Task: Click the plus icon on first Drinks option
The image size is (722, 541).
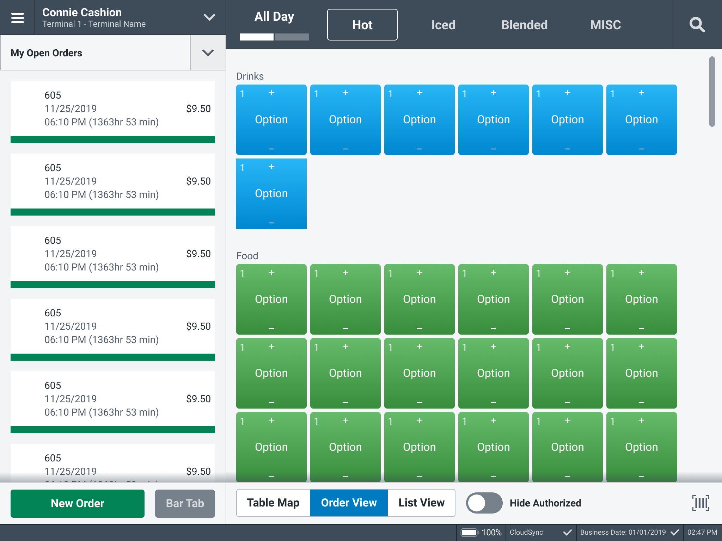Action: [x=271, y=93]
